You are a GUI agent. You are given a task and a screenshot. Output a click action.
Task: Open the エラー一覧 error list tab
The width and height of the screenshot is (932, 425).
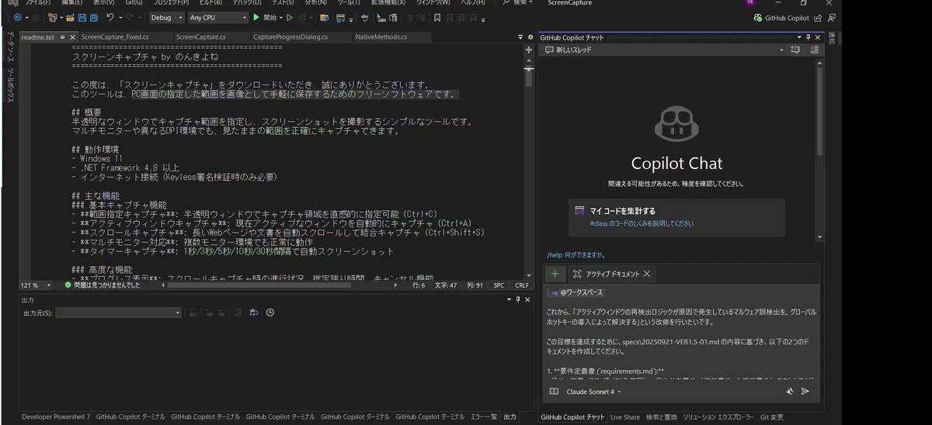pyautogui.click(x=484, y=416)
